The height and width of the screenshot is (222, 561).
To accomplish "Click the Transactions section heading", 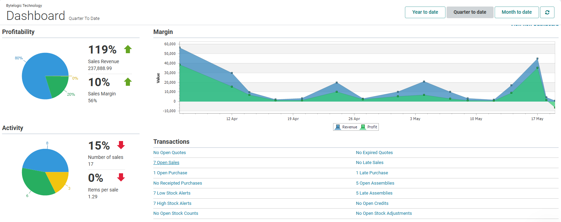I will (171, 142).
